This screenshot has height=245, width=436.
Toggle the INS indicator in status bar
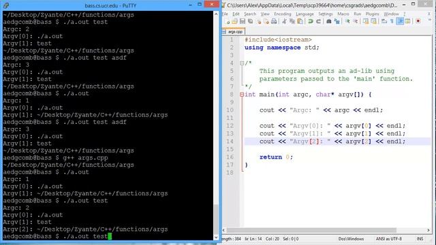pyautogui.click(x=420, y=239)
